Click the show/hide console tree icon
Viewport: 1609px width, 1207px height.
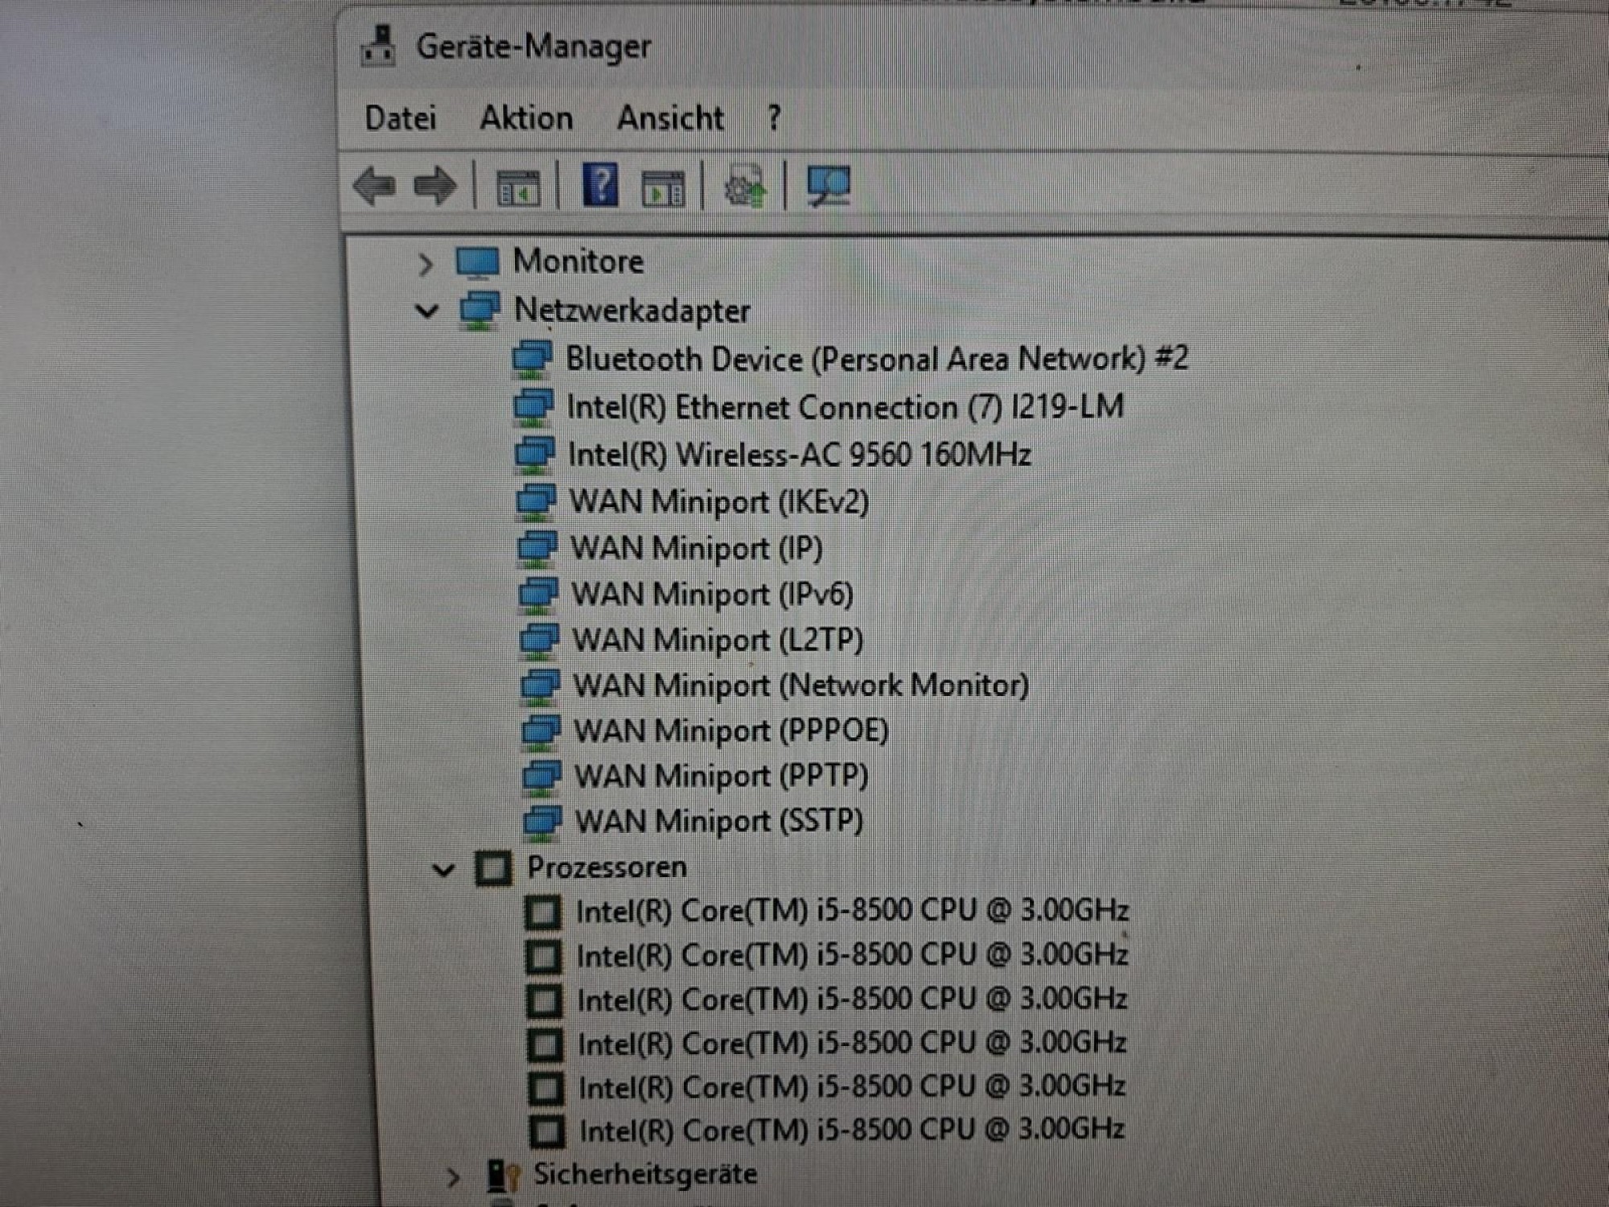[517, 189]
